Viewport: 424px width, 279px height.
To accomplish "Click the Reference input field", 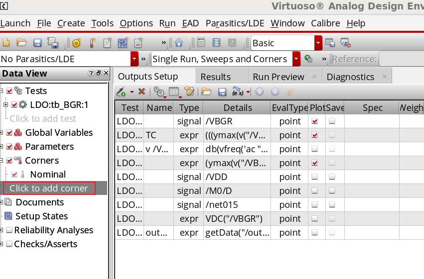I will [401, 59].
